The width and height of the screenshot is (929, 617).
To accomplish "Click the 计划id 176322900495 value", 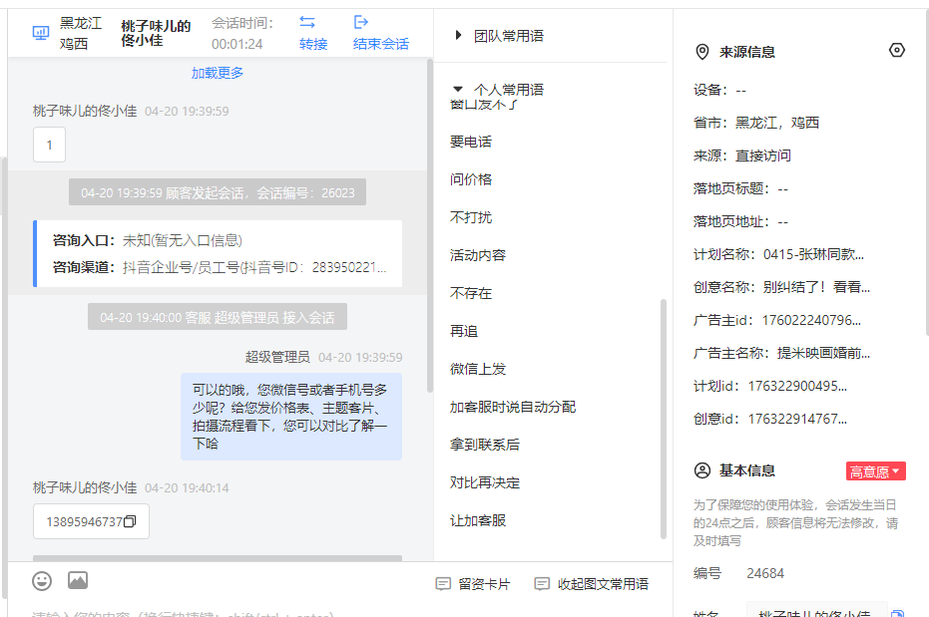I will tap(797, 387).
